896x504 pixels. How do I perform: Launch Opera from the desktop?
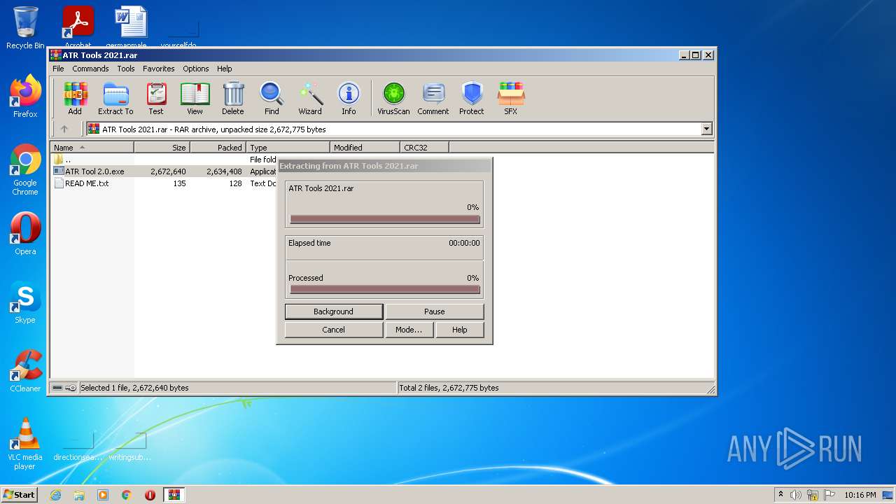click(x=25, y=234)
